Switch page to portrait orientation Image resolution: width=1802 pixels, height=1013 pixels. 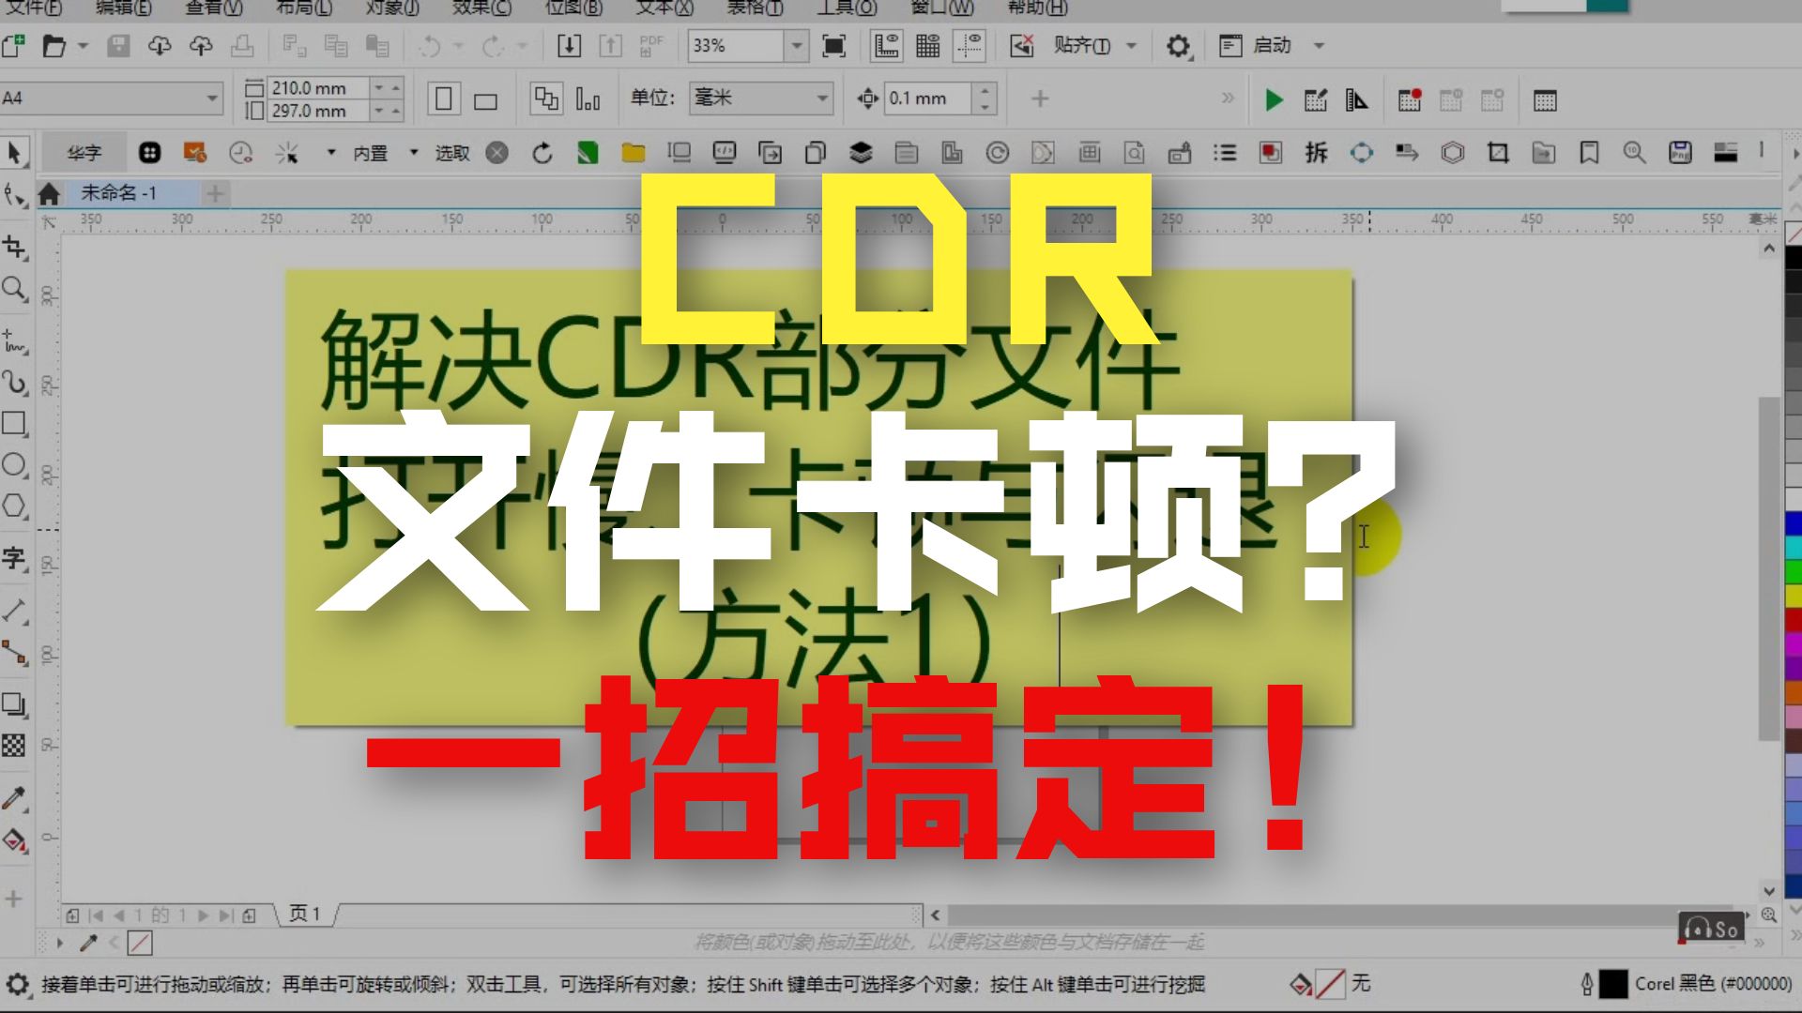[x=442, y=98]
